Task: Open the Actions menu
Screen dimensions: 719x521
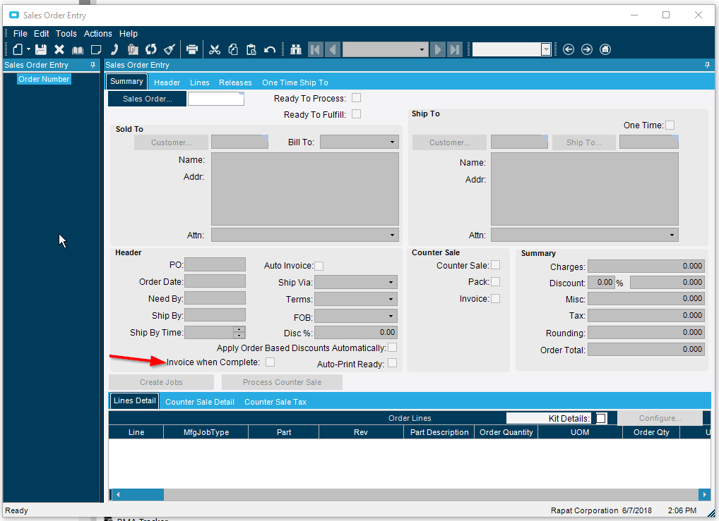Action: coord(97,34)
